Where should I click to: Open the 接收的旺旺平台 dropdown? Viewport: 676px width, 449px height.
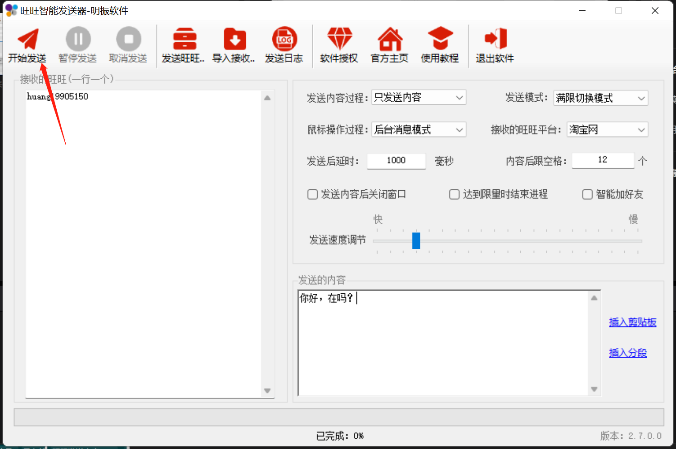point(607,130)
